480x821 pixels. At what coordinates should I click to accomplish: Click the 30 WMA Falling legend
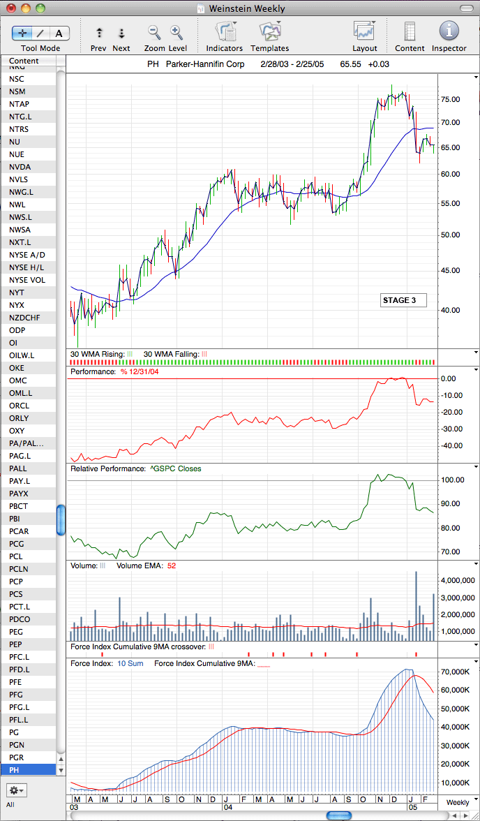[175, 354]
